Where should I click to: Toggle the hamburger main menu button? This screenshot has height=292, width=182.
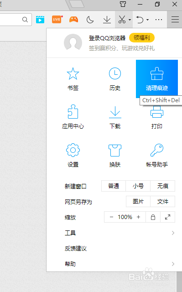[x=175, y=19]
